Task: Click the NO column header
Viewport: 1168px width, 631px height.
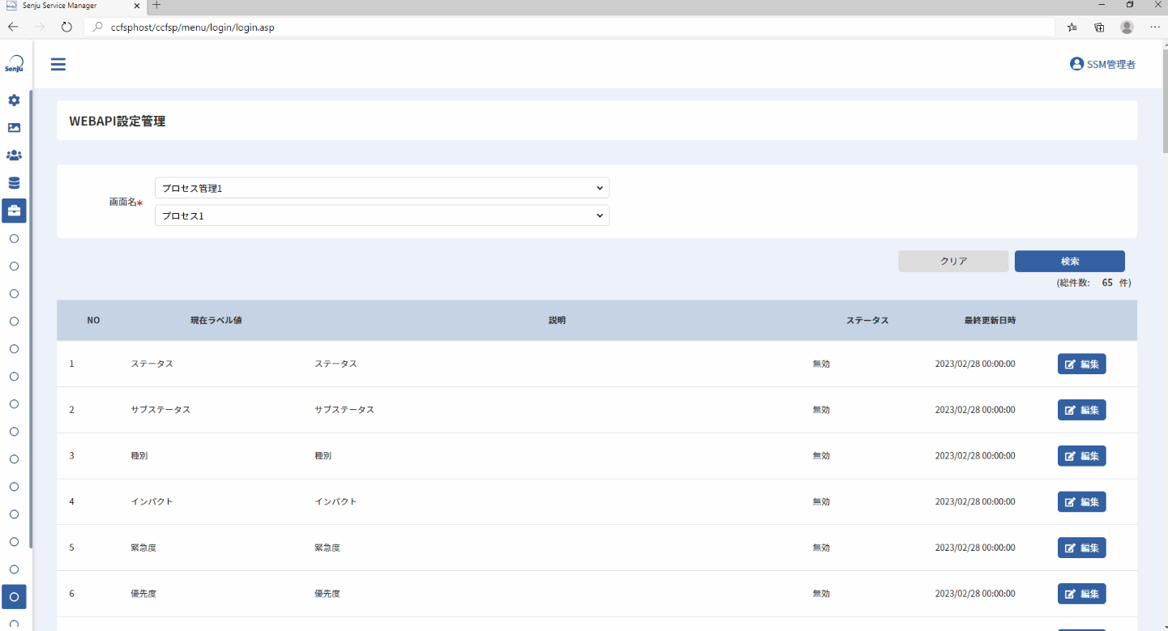Action: point(93,320)
